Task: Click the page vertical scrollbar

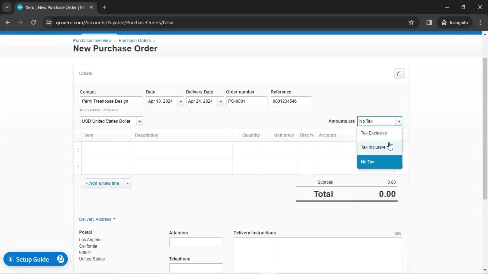Action: (x=485, y=128)
